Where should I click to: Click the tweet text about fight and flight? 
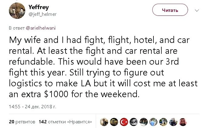(x=103, y=67)
